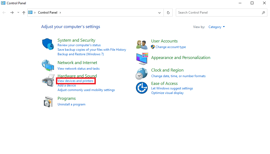This screenshot has width=270, height=154.
Task: Click Let Windows suggest settings
Action: tap(172, 88)
